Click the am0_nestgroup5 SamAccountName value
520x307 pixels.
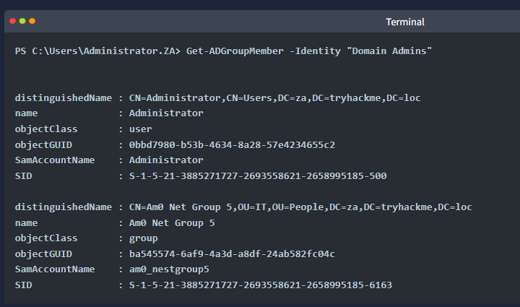pos(169,269)
